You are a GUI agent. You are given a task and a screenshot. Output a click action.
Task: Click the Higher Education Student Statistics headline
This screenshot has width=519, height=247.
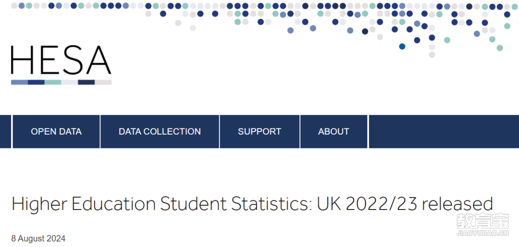252,204
